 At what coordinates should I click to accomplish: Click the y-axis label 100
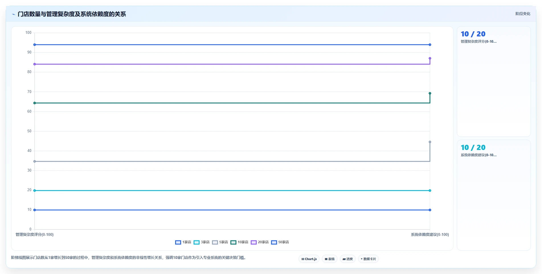pos(28,33)
